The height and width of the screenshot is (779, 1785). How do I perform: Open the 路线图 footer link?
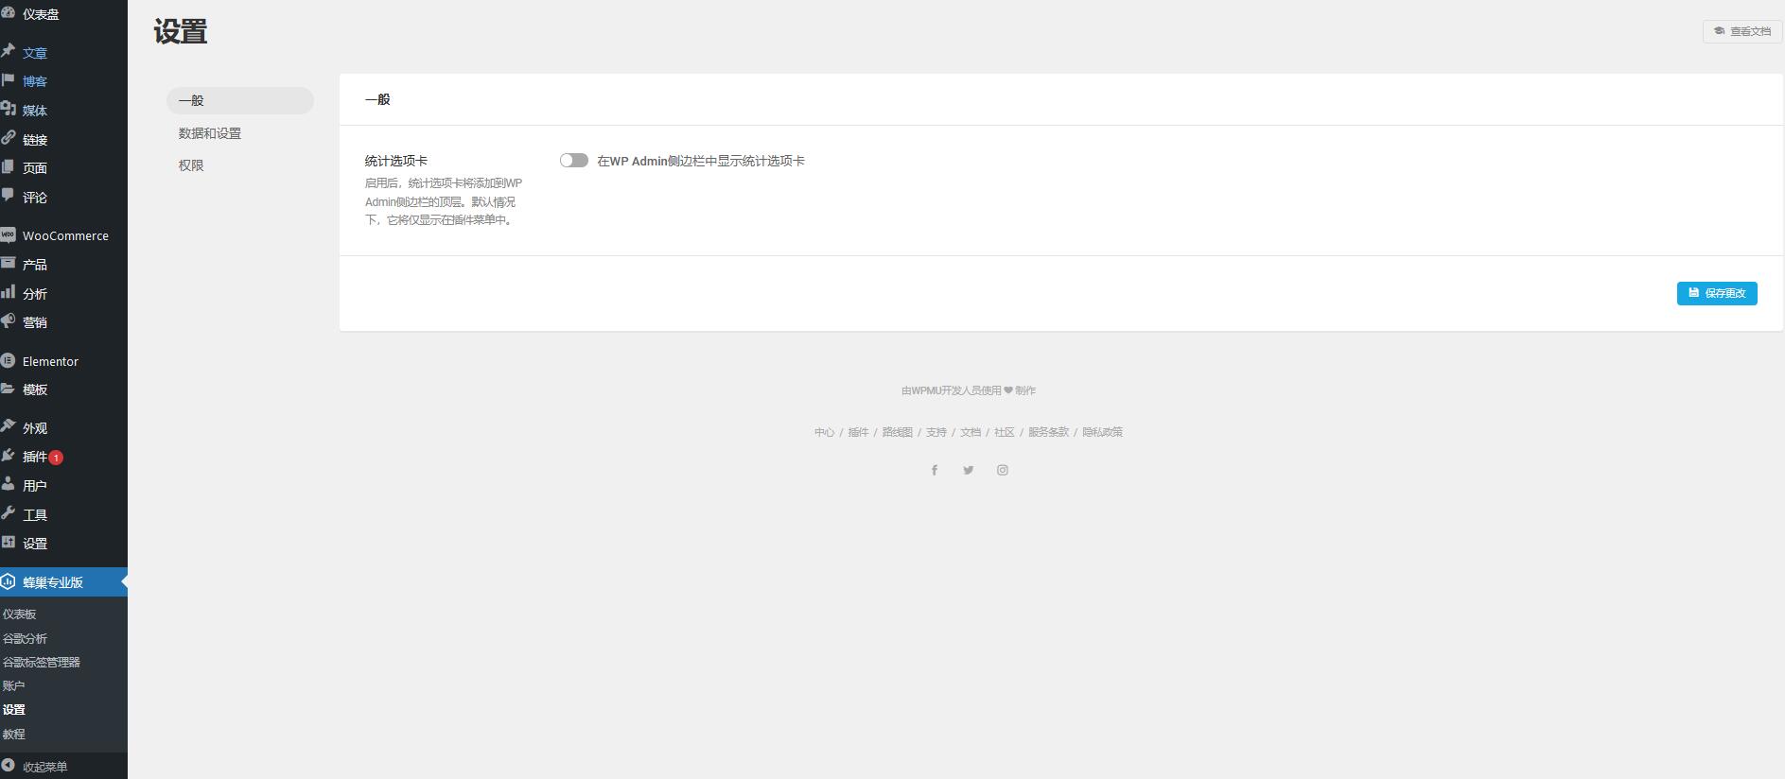pyautogui.click(x=898, y=432)
